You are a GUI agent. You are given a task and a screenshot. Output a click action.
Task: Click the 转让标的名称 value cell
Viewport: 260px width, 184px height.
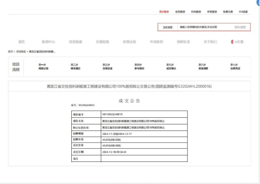click(x=144, y=127)
